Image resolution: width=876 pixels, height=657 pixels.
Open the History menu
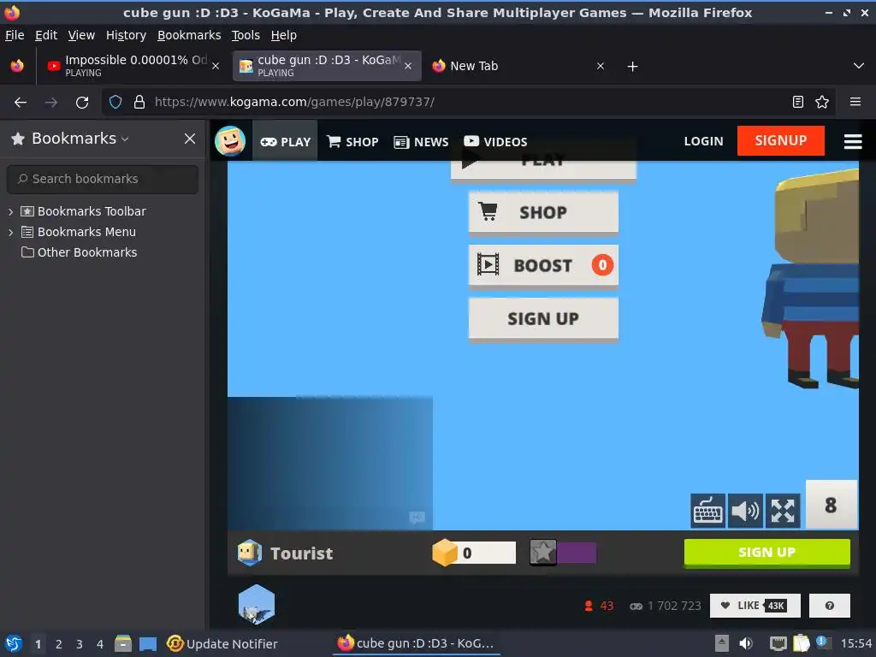click(x=126, y=35)
